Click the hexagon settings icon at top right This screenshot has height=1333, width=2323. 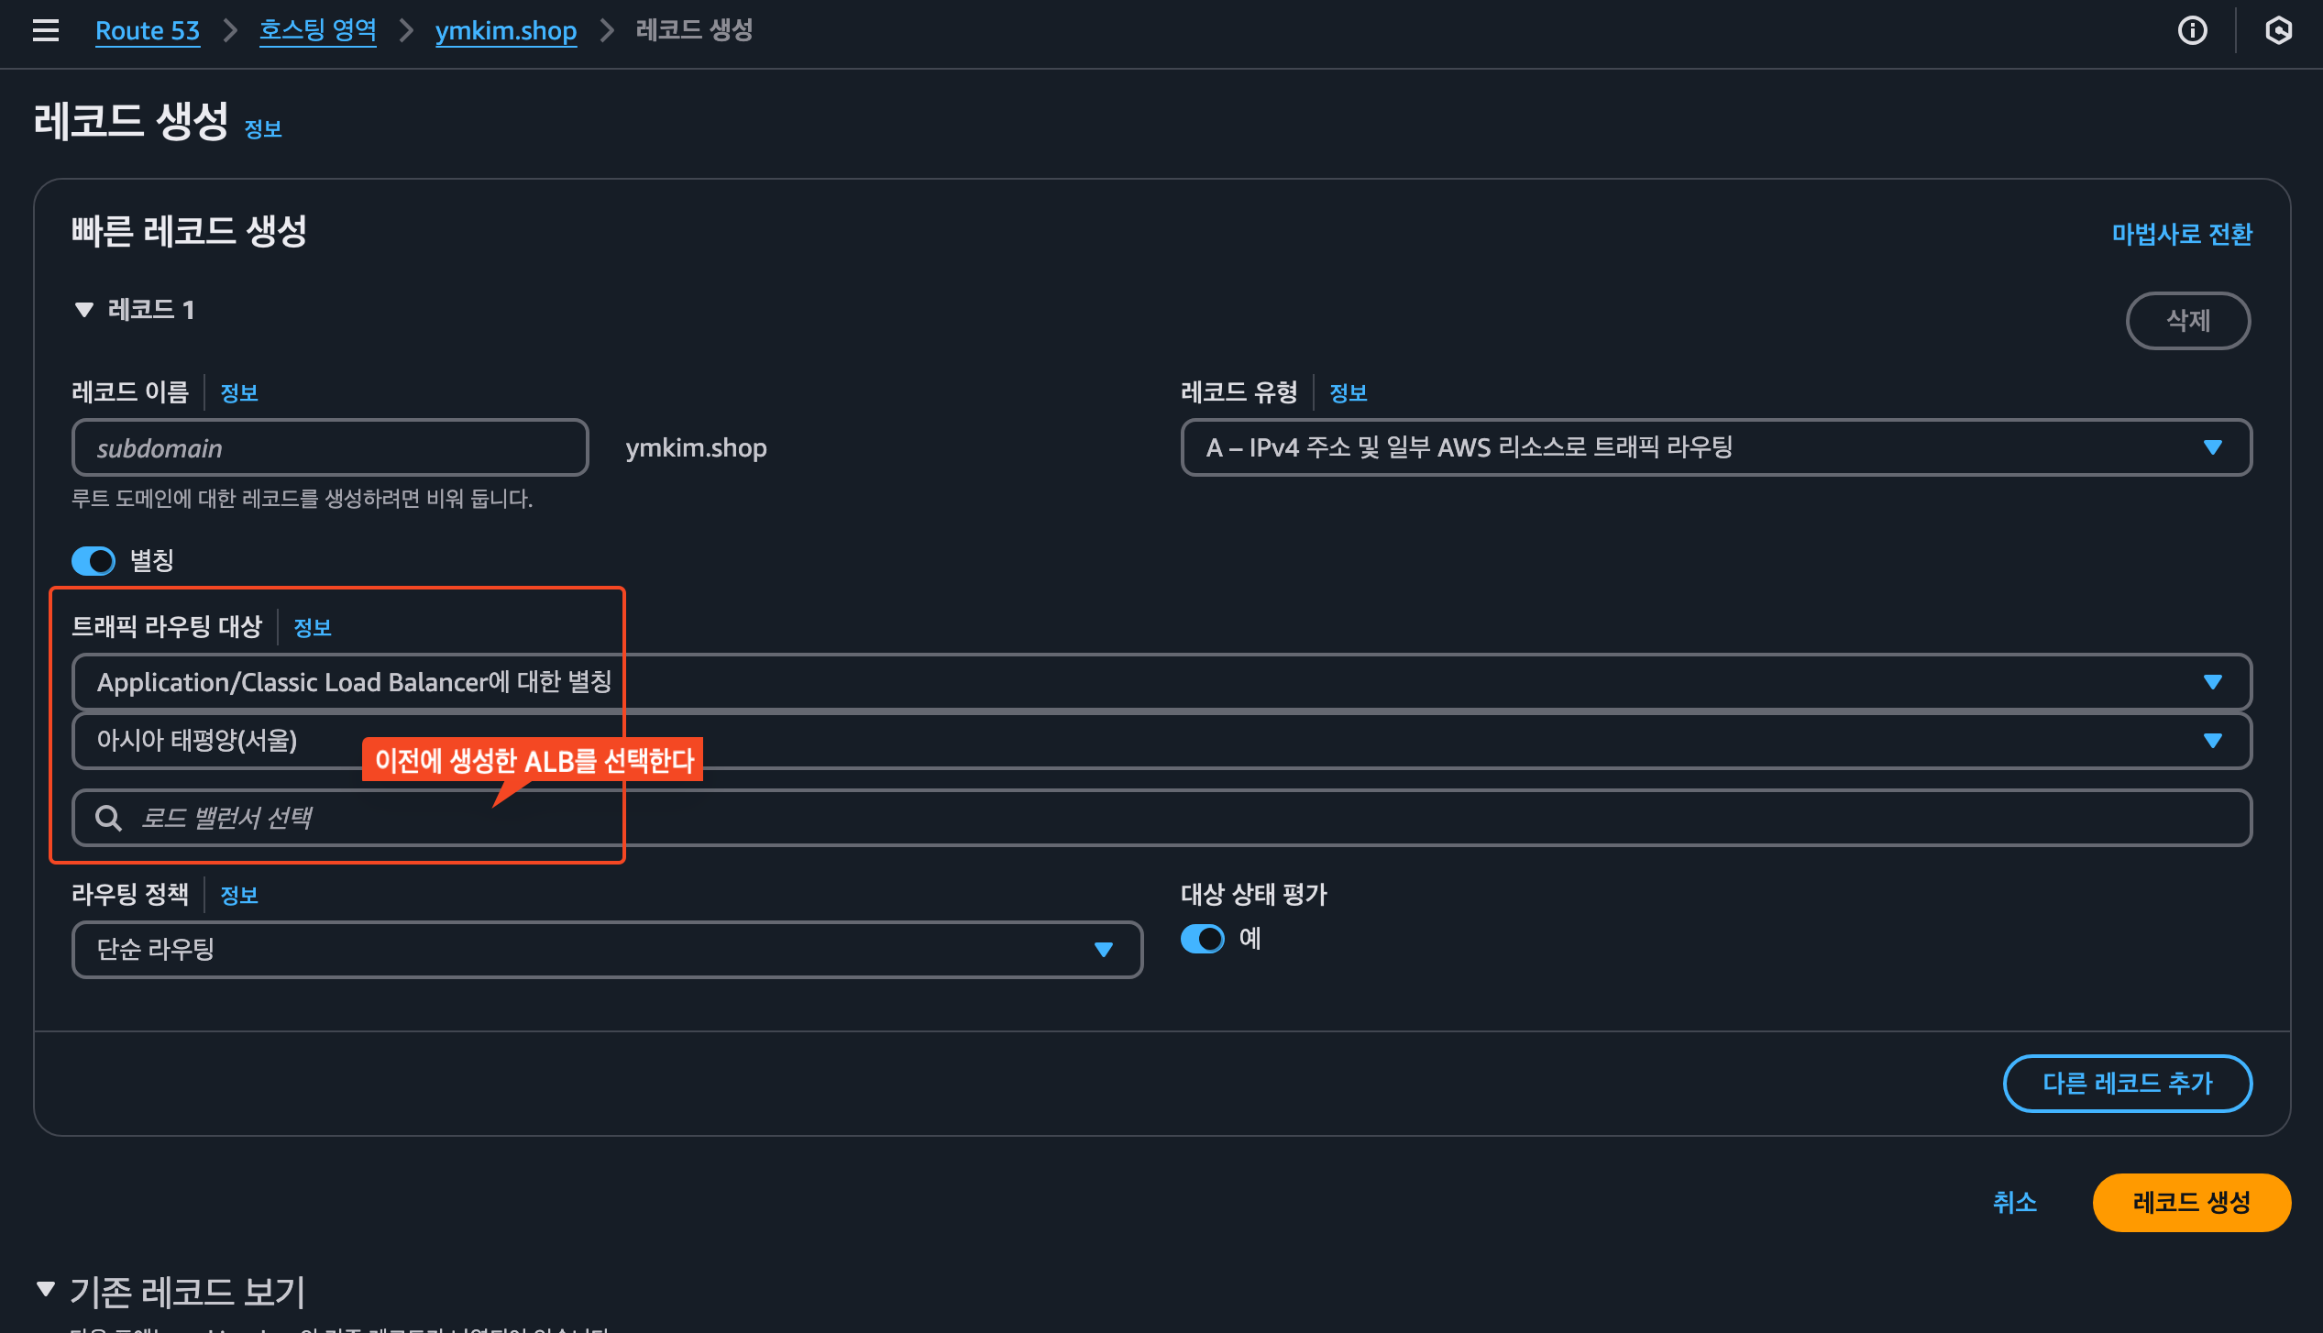click(x=2278, y=30)
